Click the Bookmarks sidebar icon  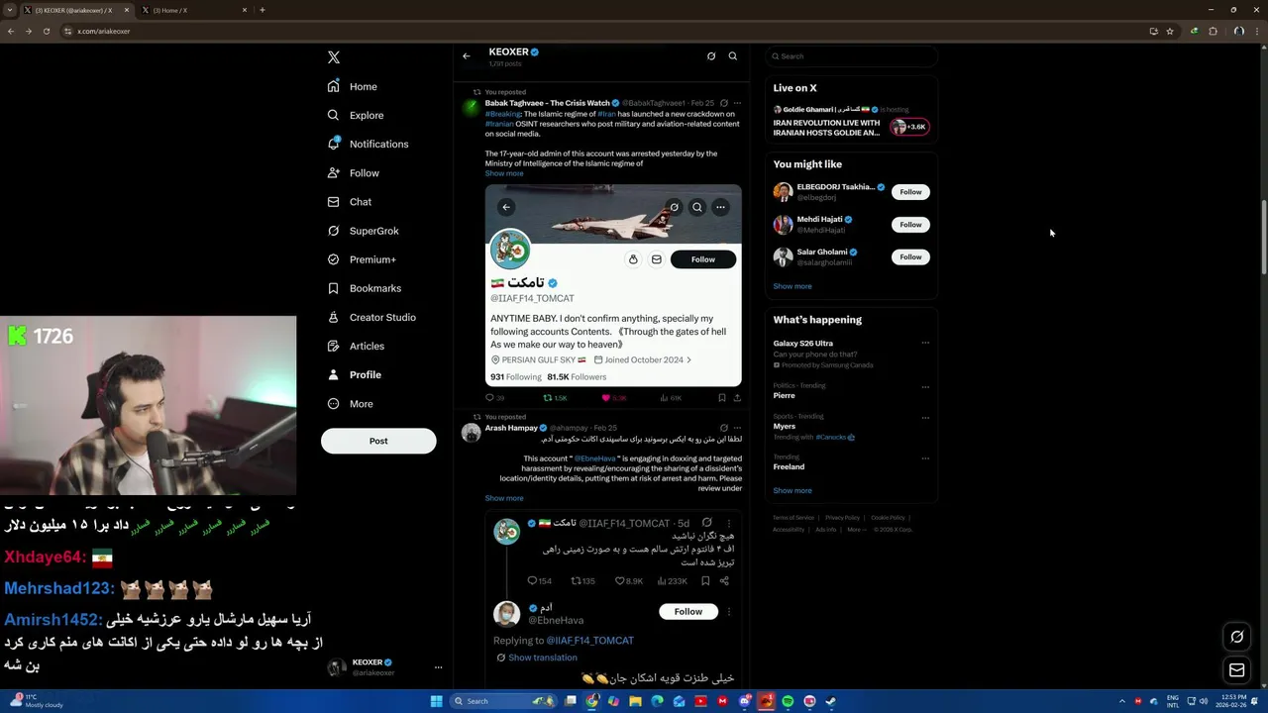coord(334,288)
